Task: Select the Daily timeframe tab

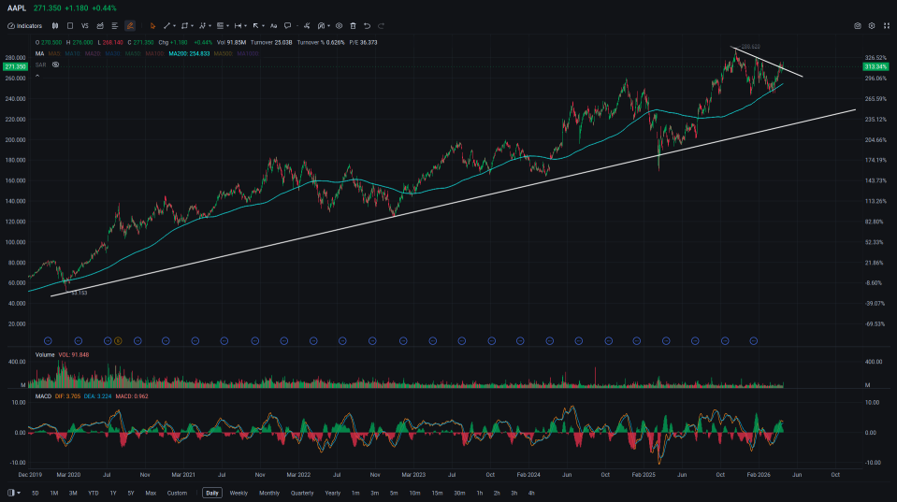Action: coord(212,493)
